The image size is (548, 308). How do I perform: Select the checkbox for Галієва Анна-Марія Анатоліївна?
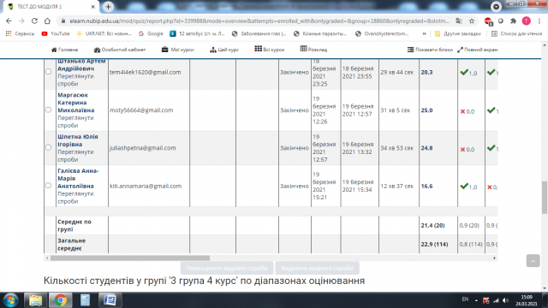coord(49,186)
